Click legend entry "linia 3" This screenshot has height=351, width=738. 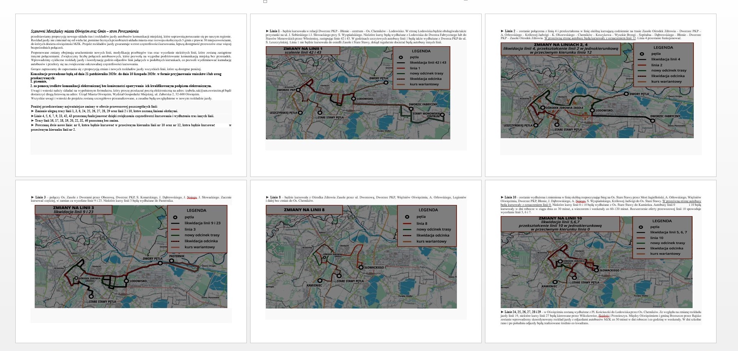[190, 229]
